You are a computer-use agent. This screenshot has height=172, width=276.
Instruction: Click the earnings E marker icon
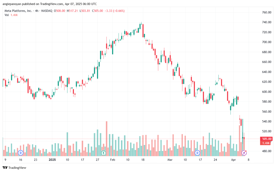point(103,153)
